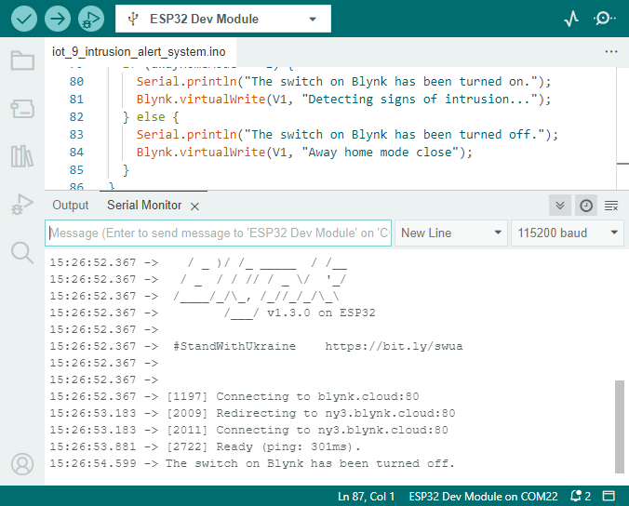The image size is (629, 506).
Task: Close the Serial Monitor tab
Action: 194,206
